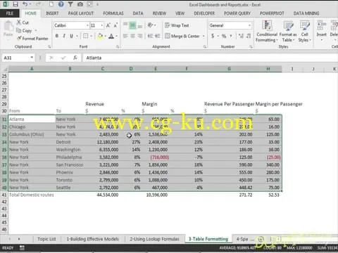Select the 2-Using Lookup Formulas sheet
338x253 pixels.
pyautogui.click(x=154, y=239)
